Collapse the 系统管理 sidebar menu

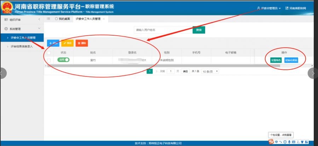pos(22,29)
